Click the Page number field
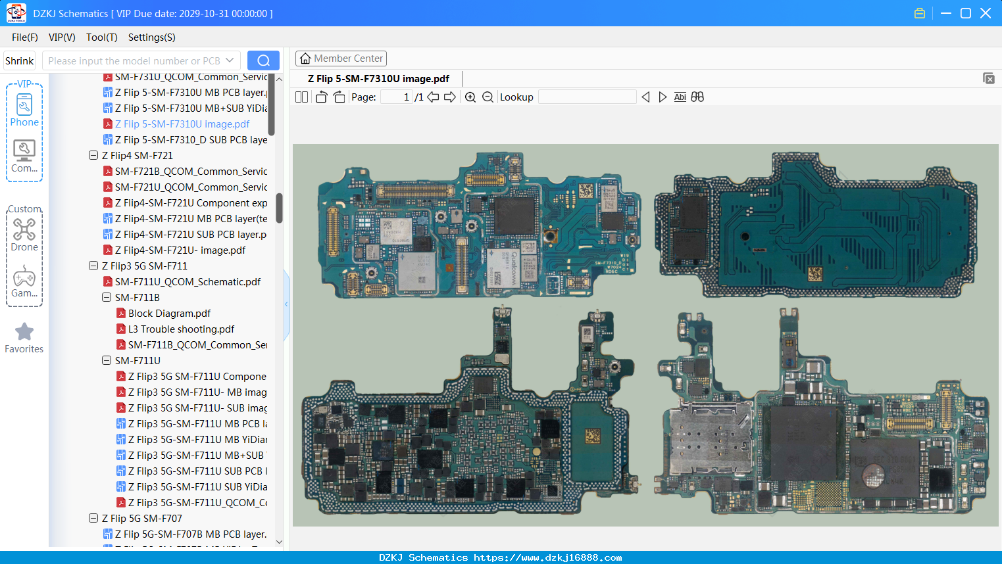The height and width of the screenshot is (564, 1002). click(x=397, y=97)
